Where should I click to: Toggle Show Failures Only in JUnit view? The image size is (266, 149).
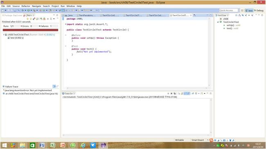point(34,19)
